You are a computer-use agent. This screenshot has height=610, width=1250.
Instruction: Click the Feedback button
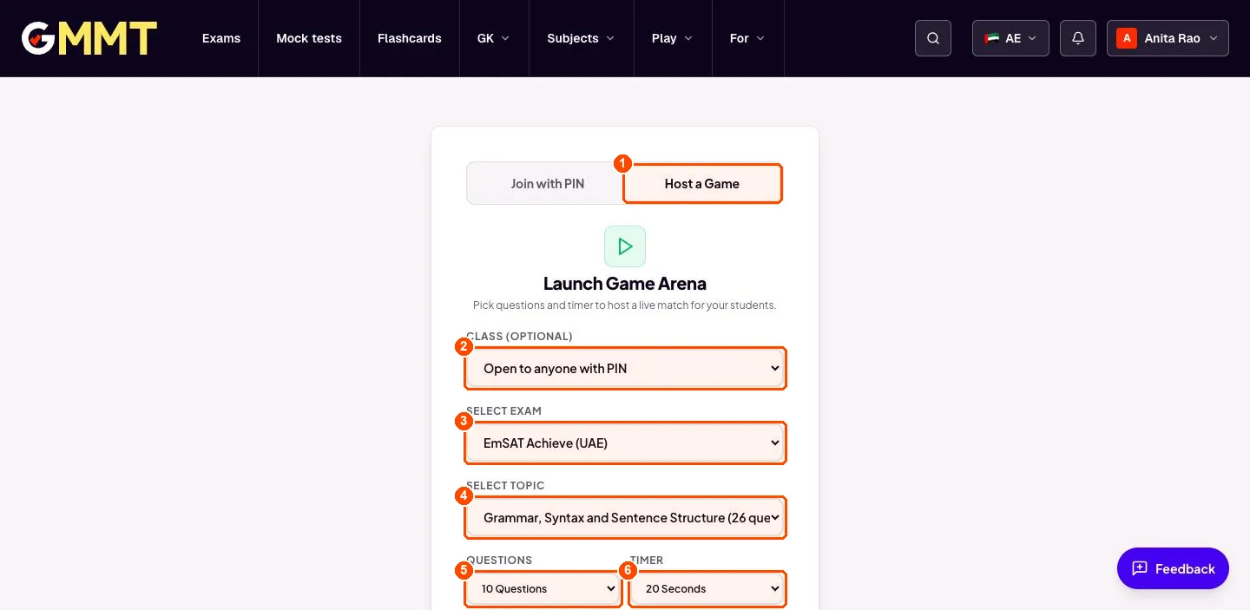pos(1173,568)
